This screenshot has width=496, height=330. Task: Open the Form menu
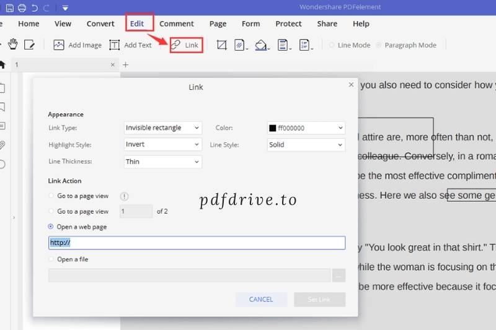(x=250, y=24)
